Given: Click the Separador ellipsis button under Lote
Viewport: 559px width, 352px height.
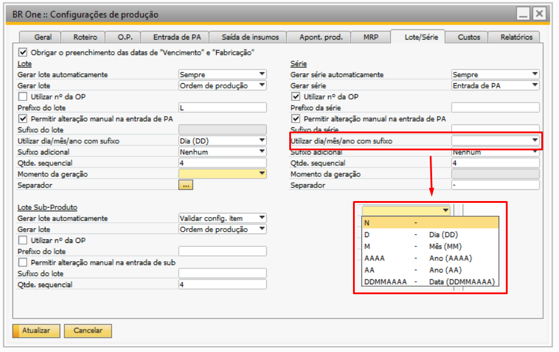Looking at the screenshot, I should pyautogui.click(x=186, y=185).
